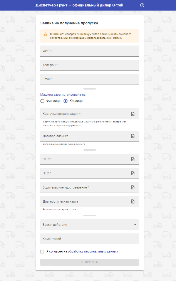
Task: Focus the Email input field
Action: (x=90, y=79)
